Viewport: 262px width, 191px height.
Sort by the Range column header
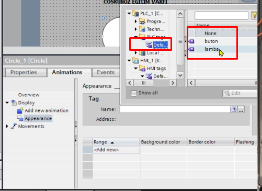click(x=116, y=142)
